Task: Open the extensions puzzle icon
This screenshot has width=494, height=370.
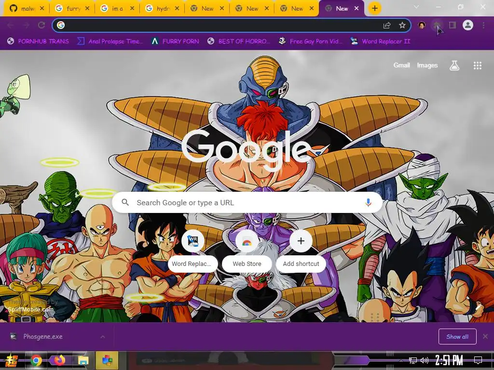Action: click(437, 25)
